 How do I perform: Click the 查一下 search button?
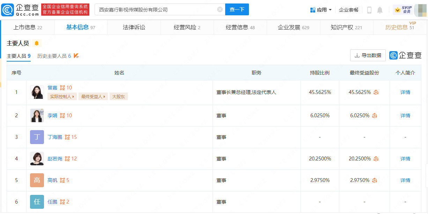pyautogui.click(x=237, y=9)
